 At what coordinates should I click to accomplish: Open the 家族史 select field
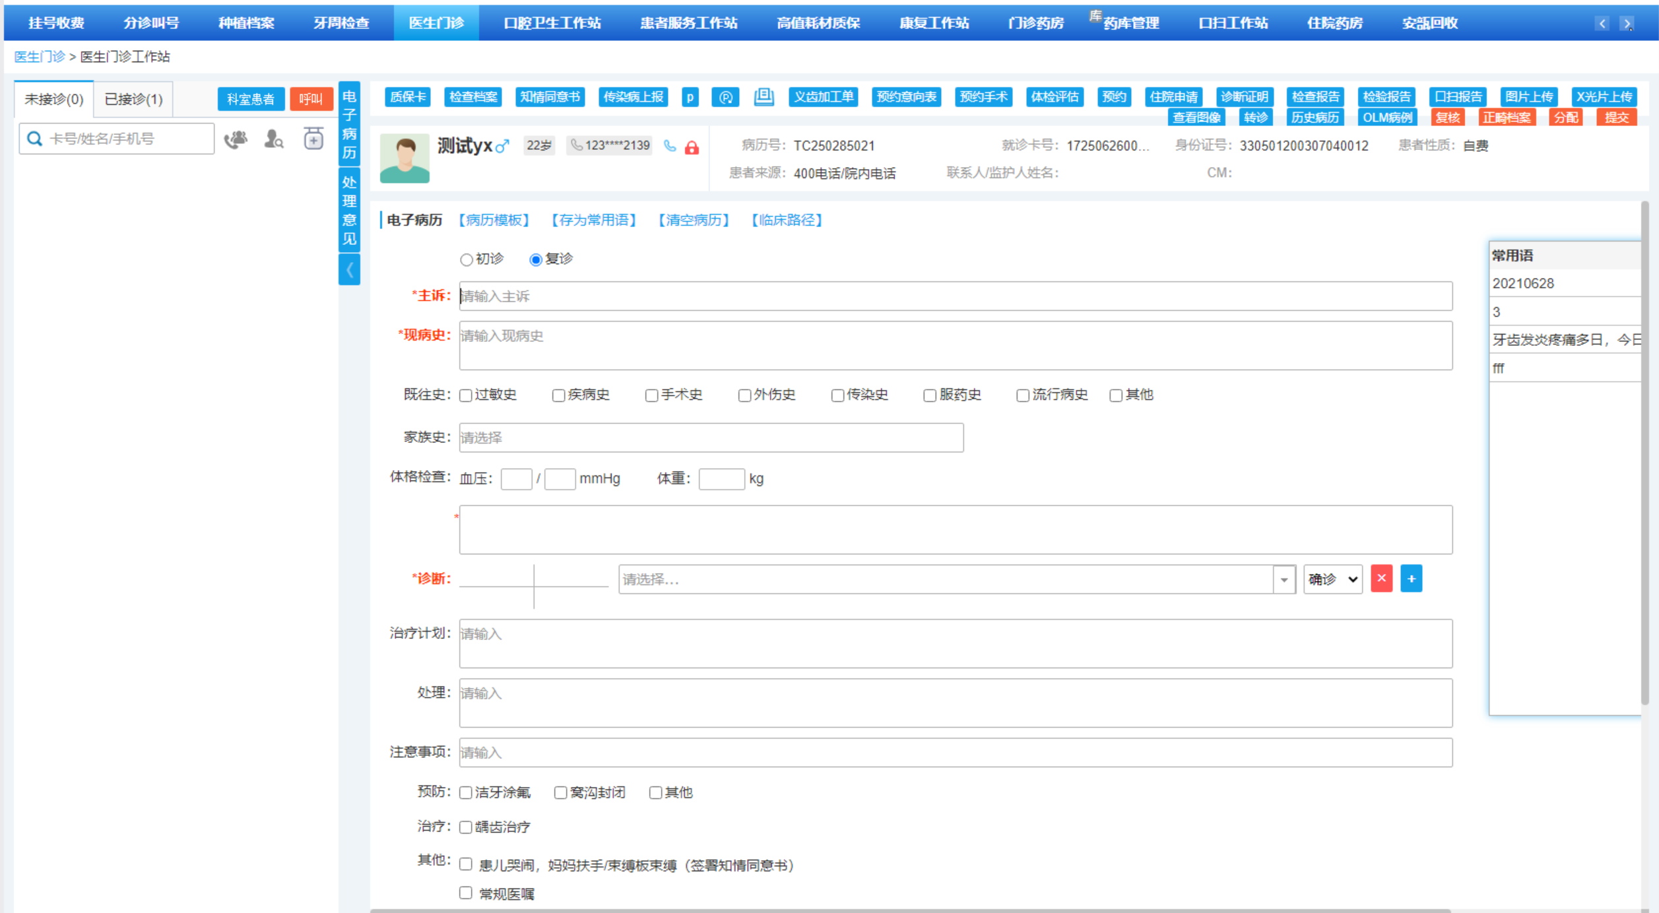pyautogui.click(x=711, y=438)
